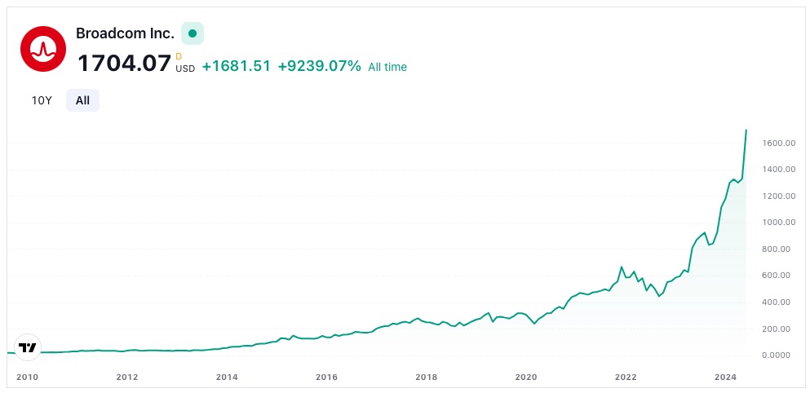Click the chart line's latest peak point
The height and width of the screenshot is (393, 810).
[x=746, y=130]
